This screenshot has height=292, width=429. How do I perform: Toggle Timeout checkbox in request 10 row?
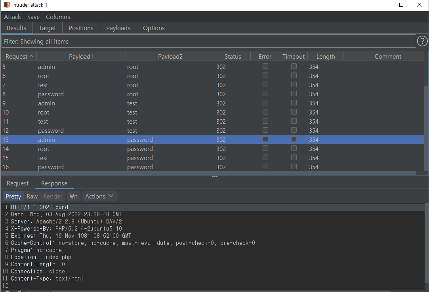pos(294,112)
